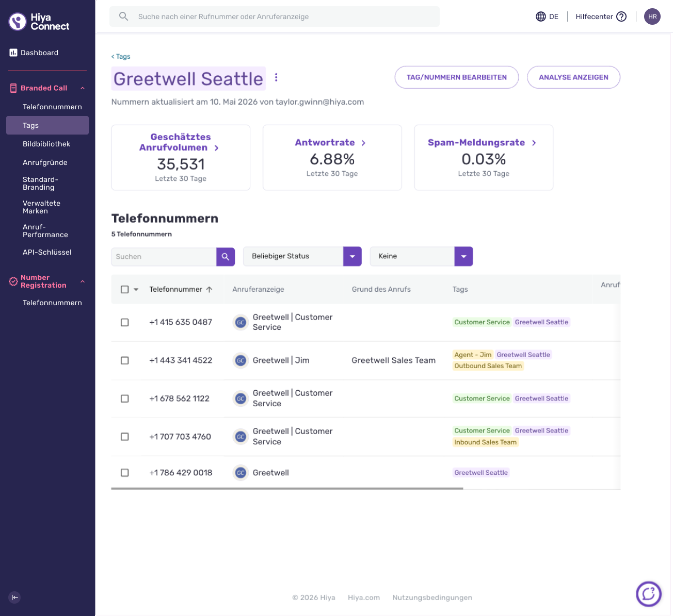Click the Greetwell Sales Team call reason

(x=394, y=360)
